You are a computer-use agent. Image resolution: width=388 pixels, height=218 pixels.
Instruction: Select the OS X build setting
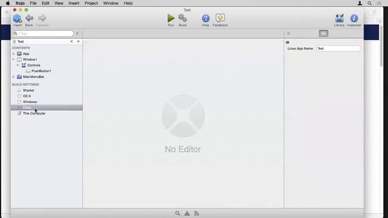(27, 96)
